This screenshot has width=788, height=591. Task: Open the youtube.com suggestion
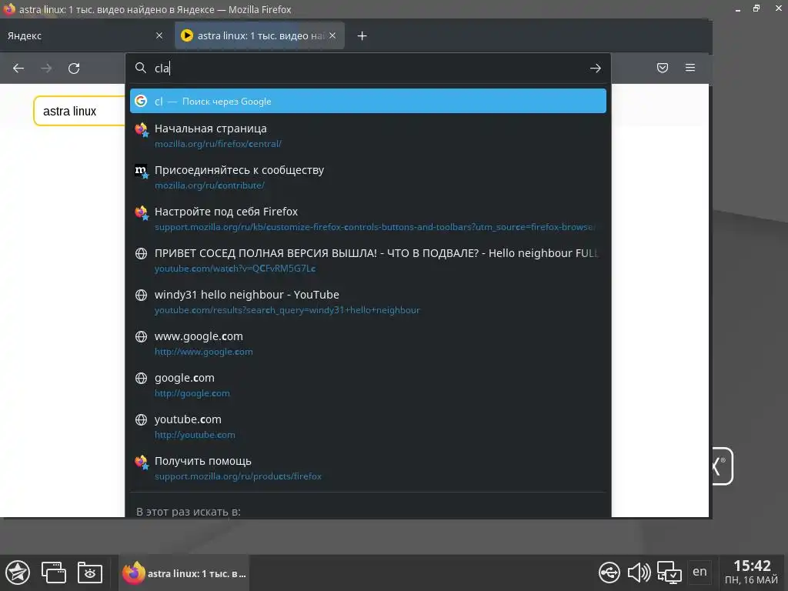point(368,426)
